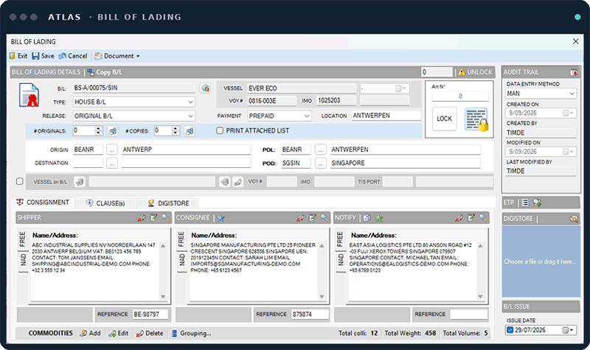This screenshot has width=590, height=350.
Task: Save the bill of lading
Action: click(x=43, y=56)
